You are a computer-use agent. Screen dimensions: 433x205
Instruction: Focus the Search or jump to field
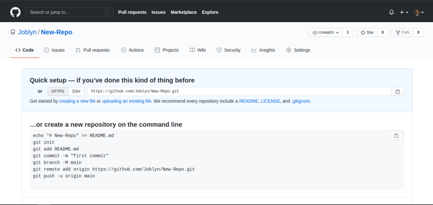(x=69, y=12)
